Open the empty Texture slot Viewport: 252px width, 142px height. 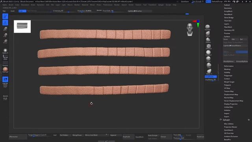(5, 63)
